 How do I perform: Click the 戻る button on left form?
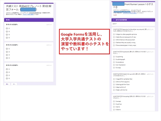(x=7, y=84)
